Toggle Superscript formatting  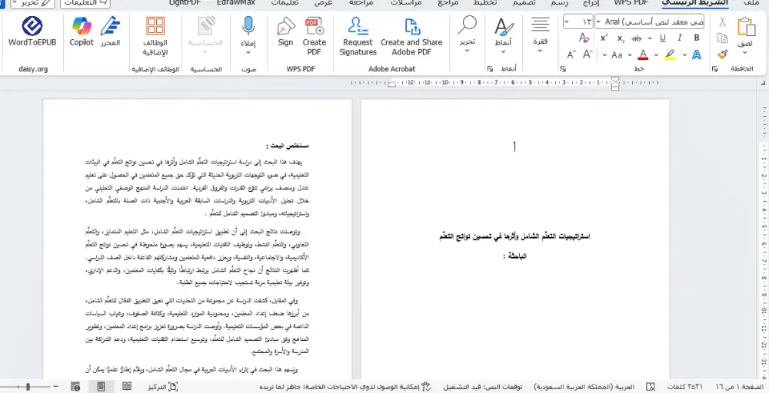click(604, 38)
